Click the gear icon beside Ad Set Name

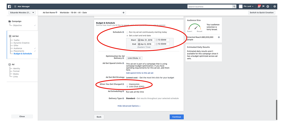(123, 13)
